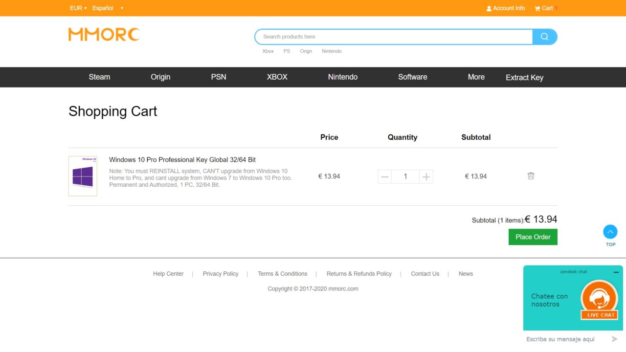
Task: Open the cart icon in header
Action: [537, 8]
